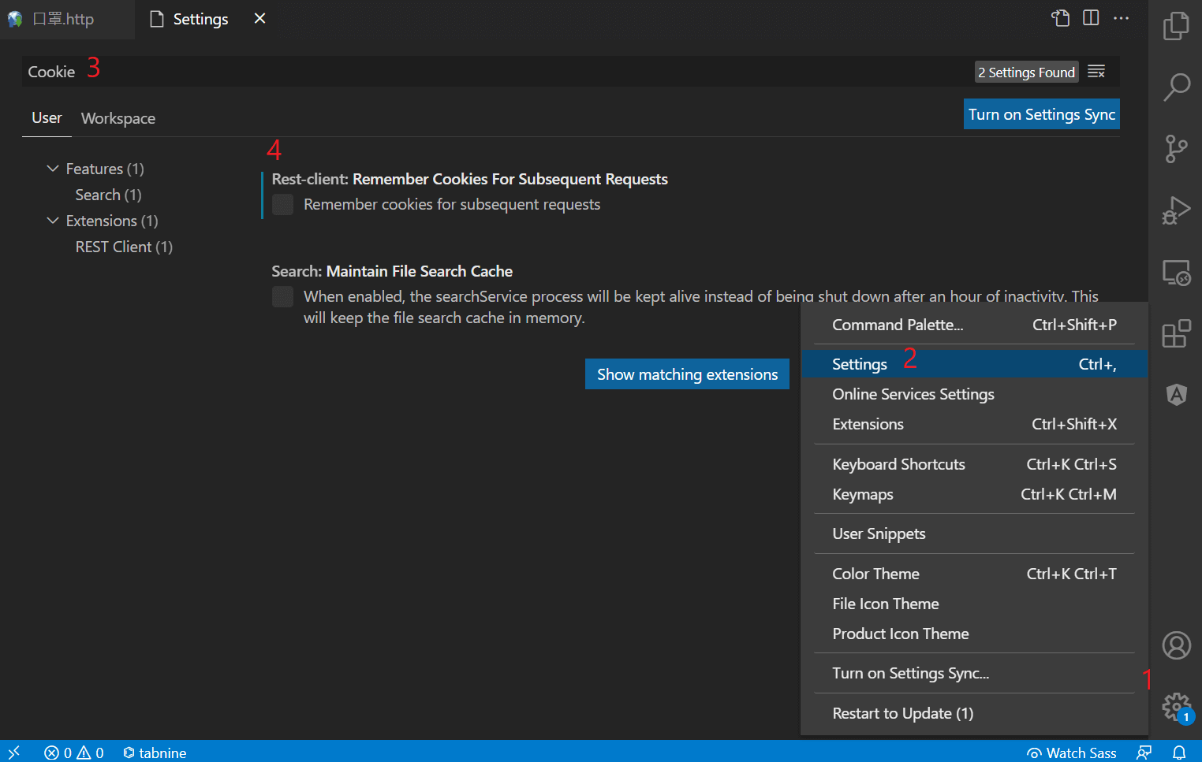Clear the settings search input
Viewport: 1202px width, 762px height.
pos(1096,72)
